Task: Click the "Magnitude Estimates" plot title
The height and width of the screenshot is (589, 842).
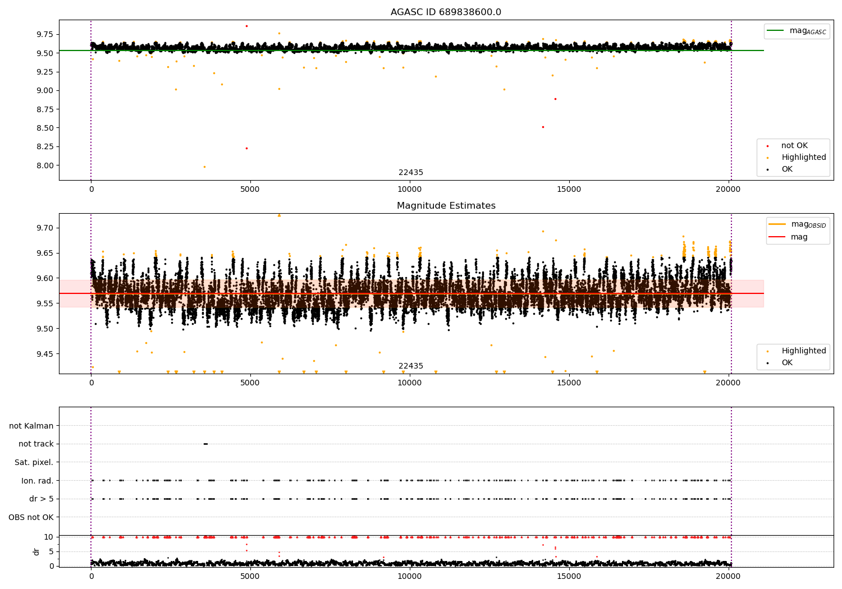Action: [x=446, y=206]
